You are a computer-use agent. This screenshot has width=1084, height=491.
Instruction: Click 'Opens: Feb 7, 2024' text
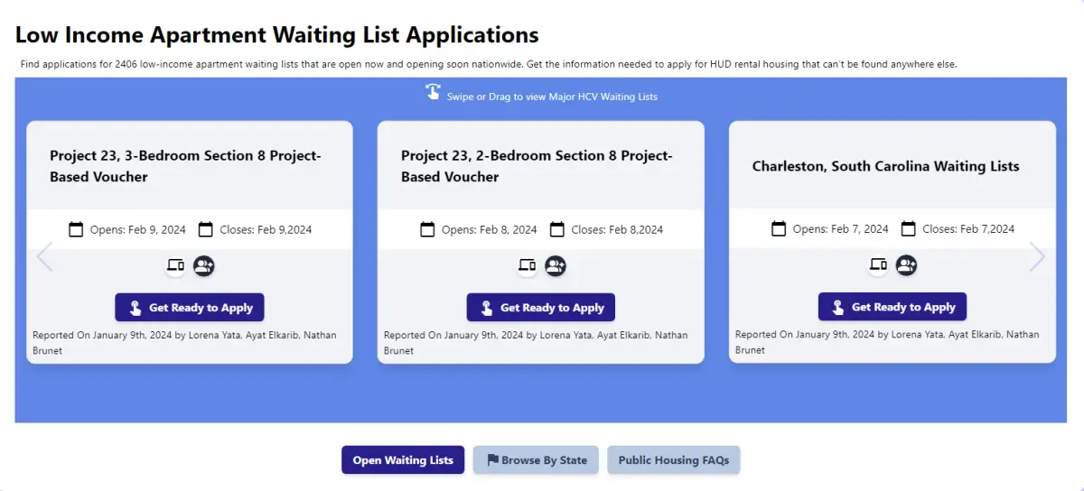pos(841,228)
